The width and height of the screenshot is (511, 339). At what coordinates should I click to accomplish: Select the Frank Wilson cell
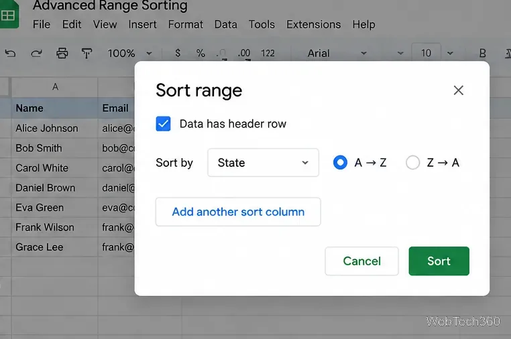55,227
